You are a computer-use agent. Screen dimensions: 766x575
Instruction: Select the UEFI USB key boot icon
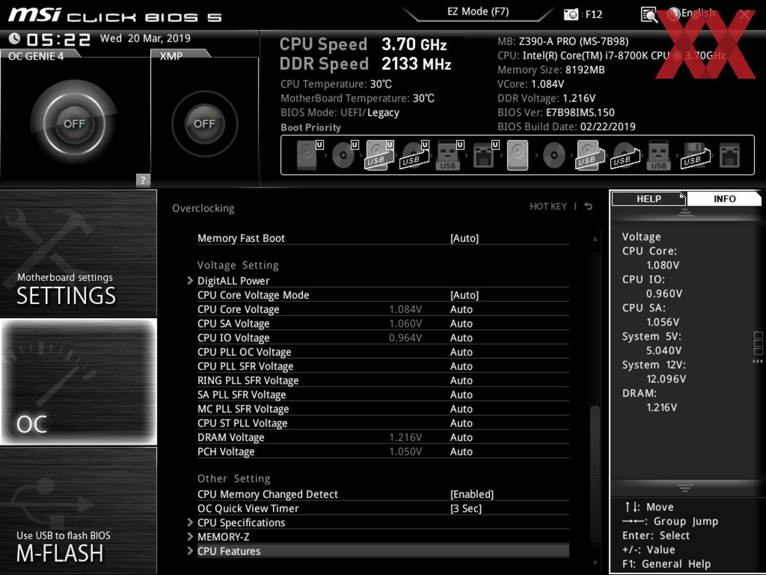click(x=449, y=155)
